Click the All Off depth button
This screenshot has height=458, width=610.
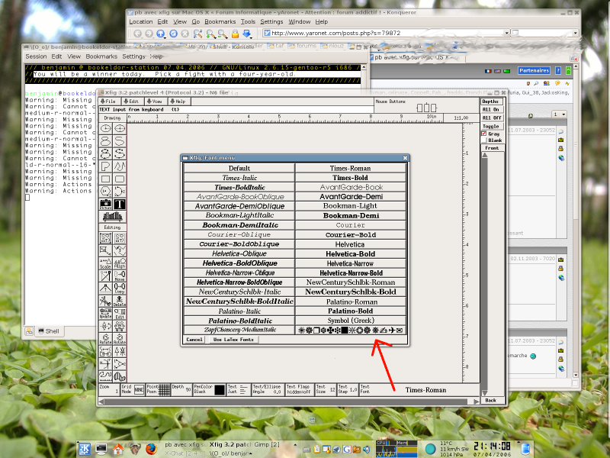[x=492, y=118]
